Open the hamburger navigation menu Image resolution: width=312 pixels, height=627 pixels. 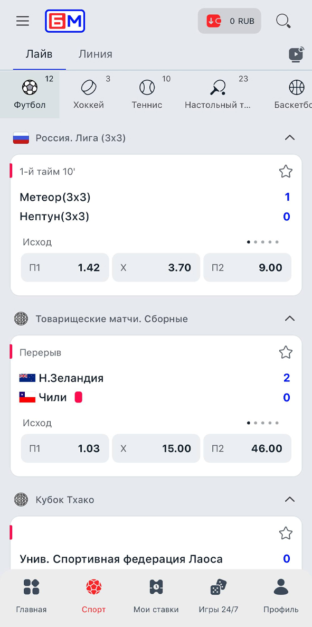tap(22, 21)
